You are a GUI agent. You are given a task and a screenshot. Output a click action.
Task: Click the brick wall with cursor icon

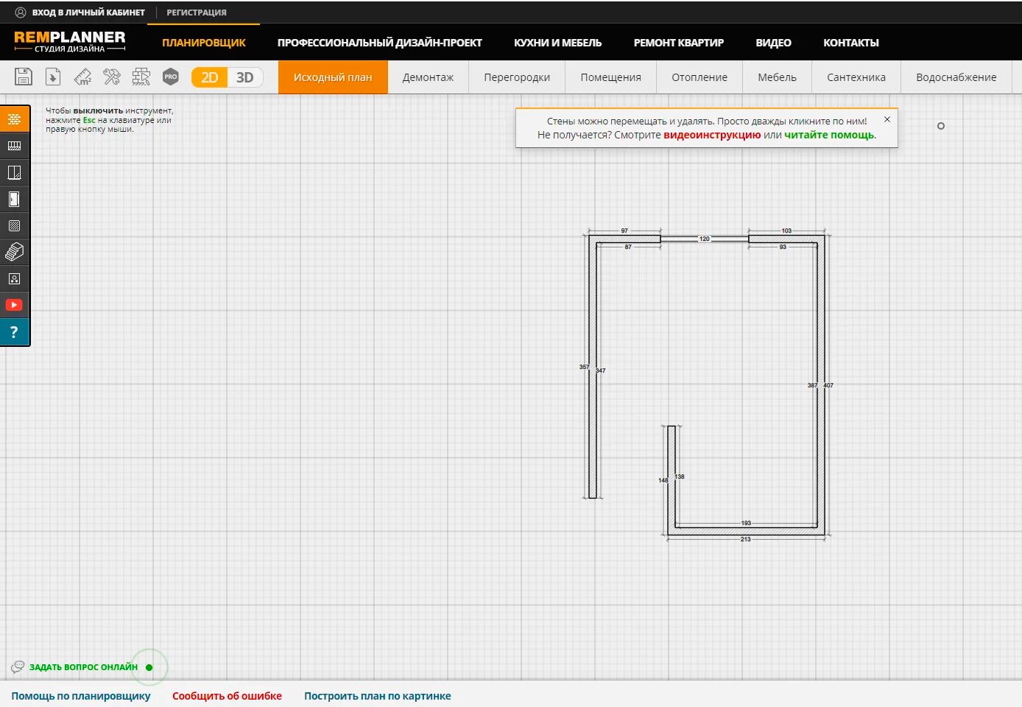tap(141, 77)
